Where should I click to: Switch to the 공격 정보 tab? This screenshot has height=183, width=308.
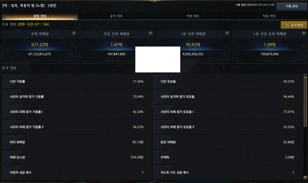pos(116,16)
